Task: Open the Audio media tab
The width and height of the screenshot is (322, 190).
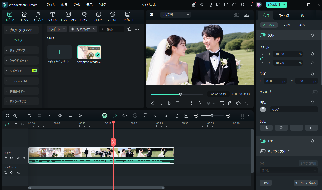Action: [38, 17]
